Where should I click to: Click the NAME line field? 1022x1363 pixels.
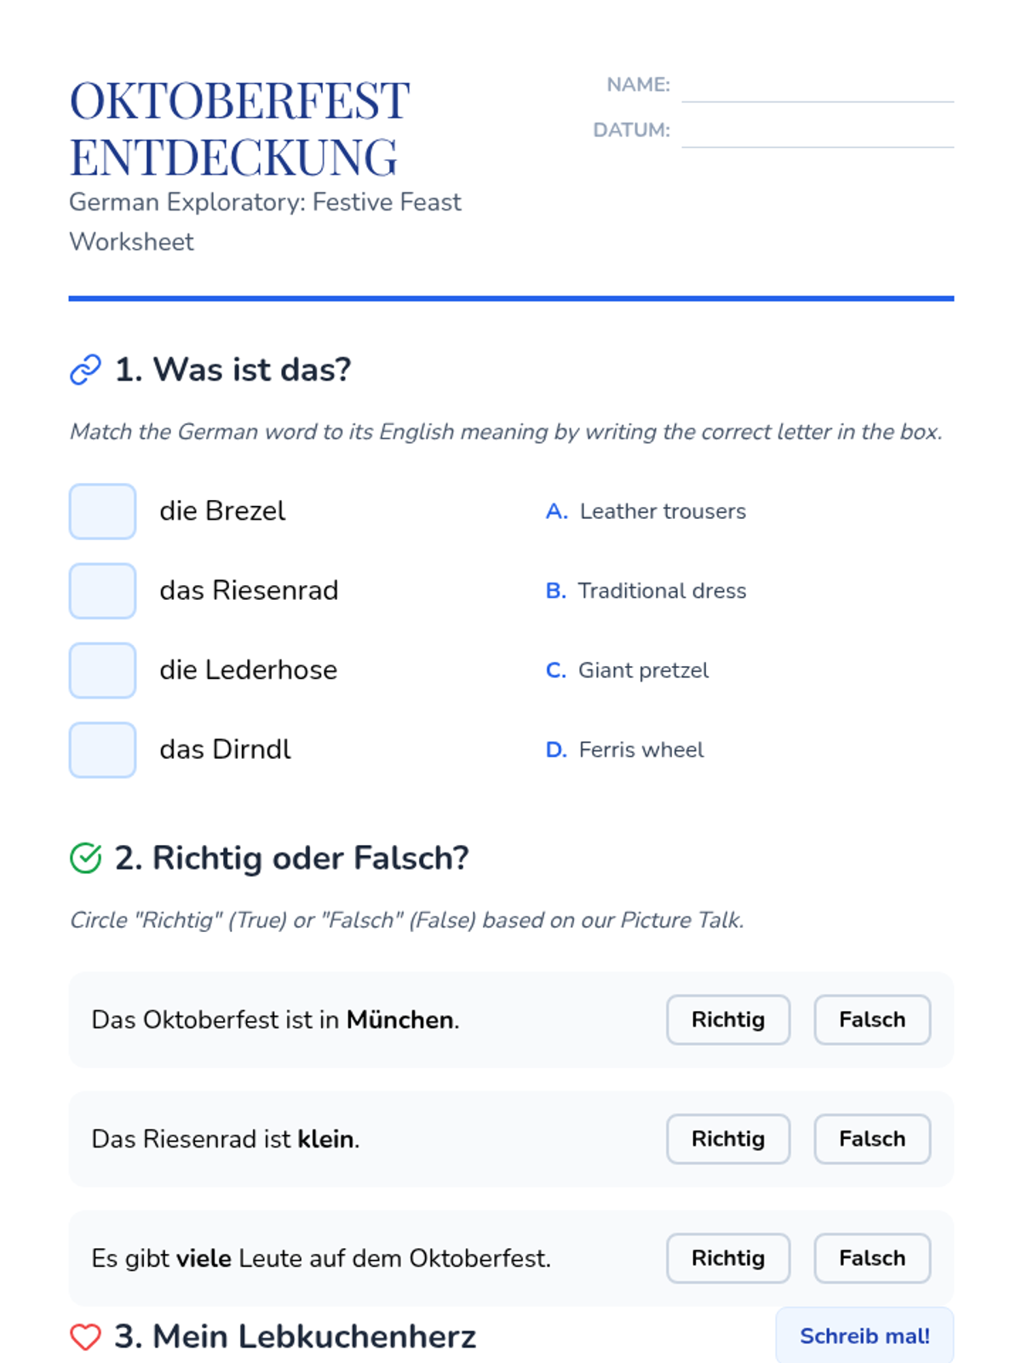click(818, 88)
